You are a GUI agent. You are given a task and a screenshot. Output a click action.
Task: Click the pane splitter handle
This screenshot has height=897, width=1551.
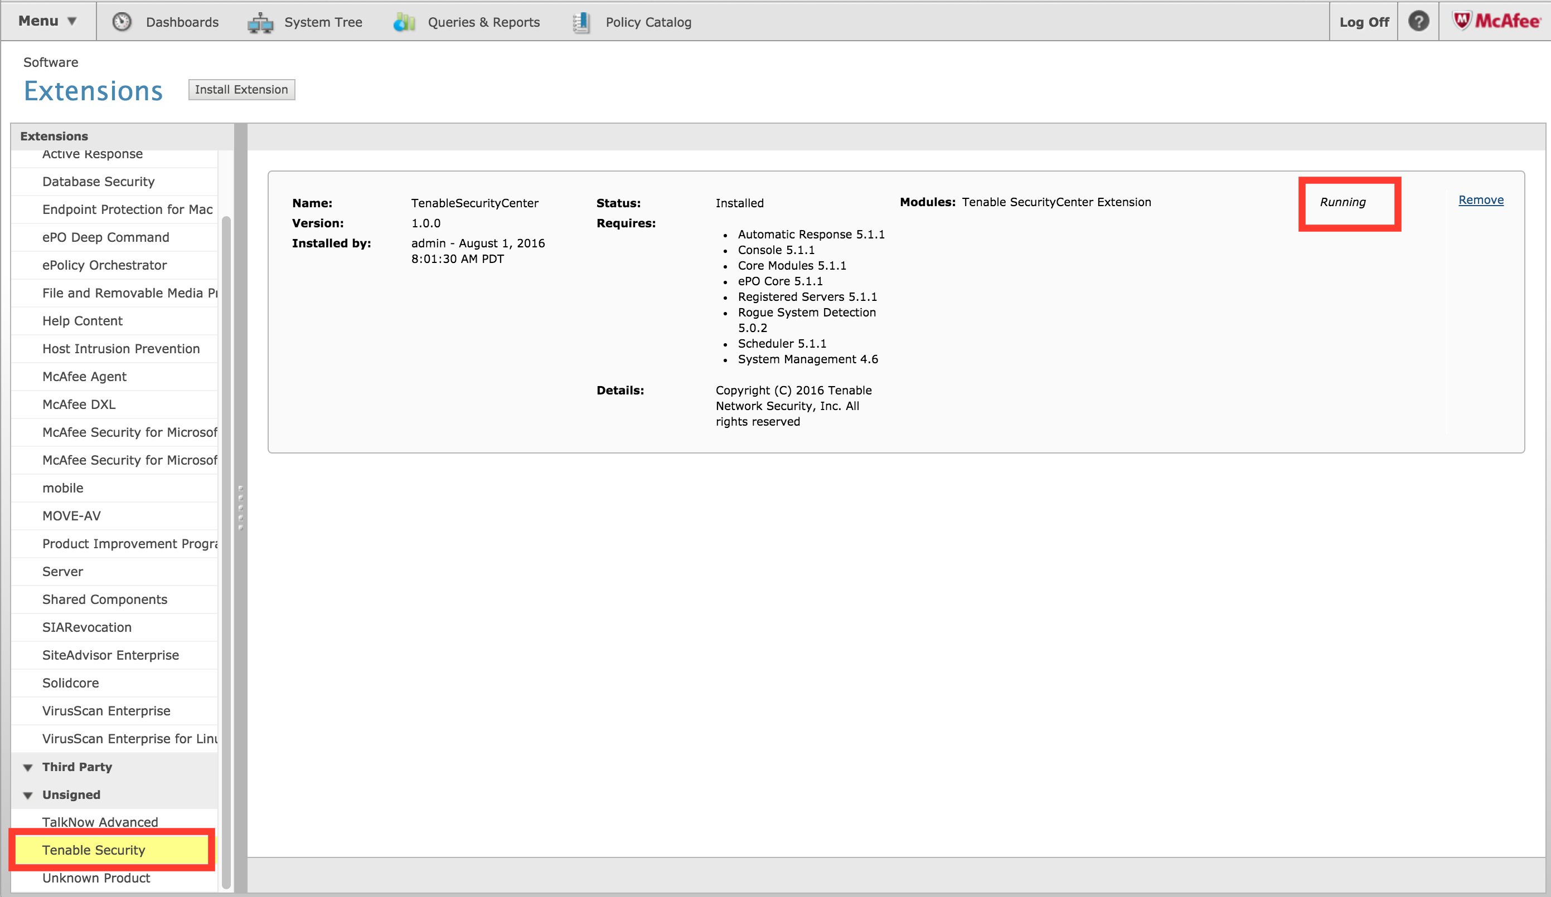pyautogui.click(x=241, y=508)
